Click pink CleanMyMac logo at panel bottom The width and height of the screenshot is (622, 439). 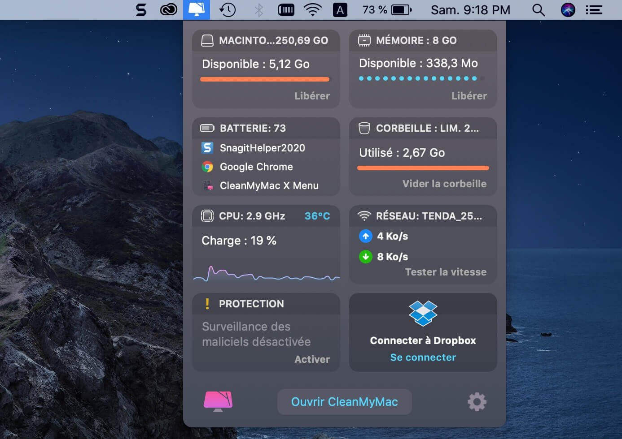(218, 402)
